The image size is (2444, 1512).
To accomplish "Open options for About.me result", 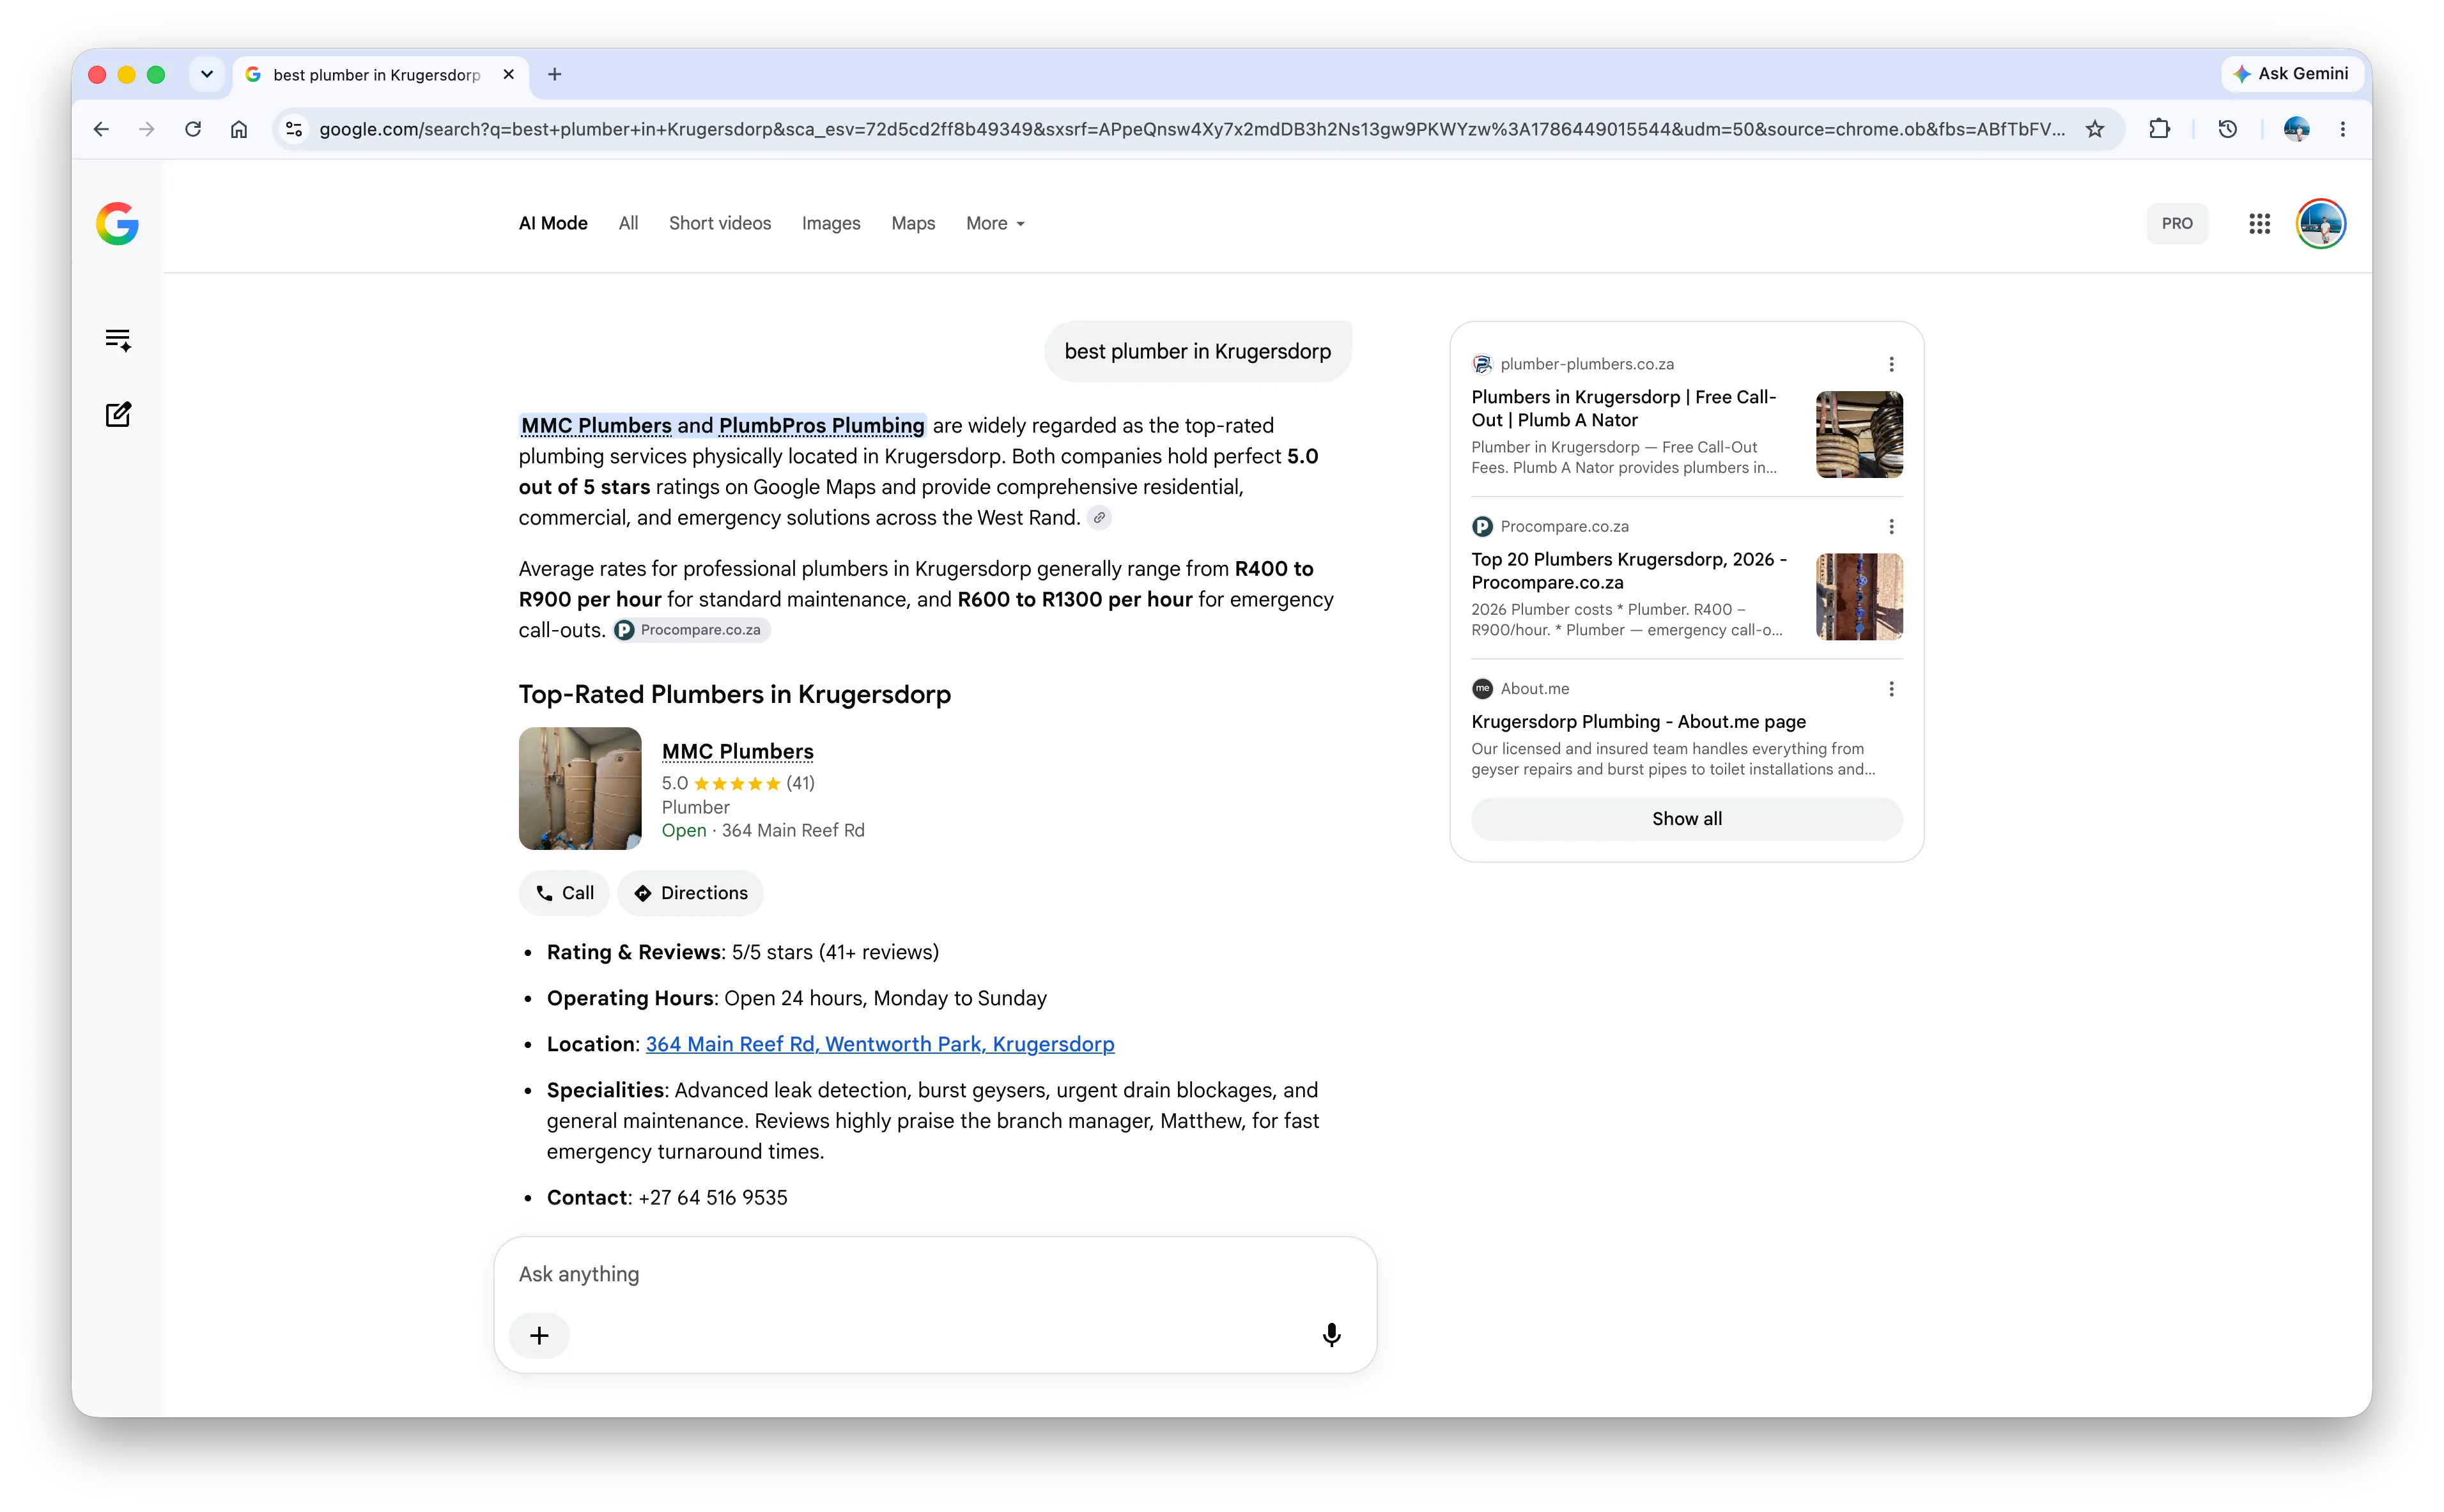I will [1891, 689].
